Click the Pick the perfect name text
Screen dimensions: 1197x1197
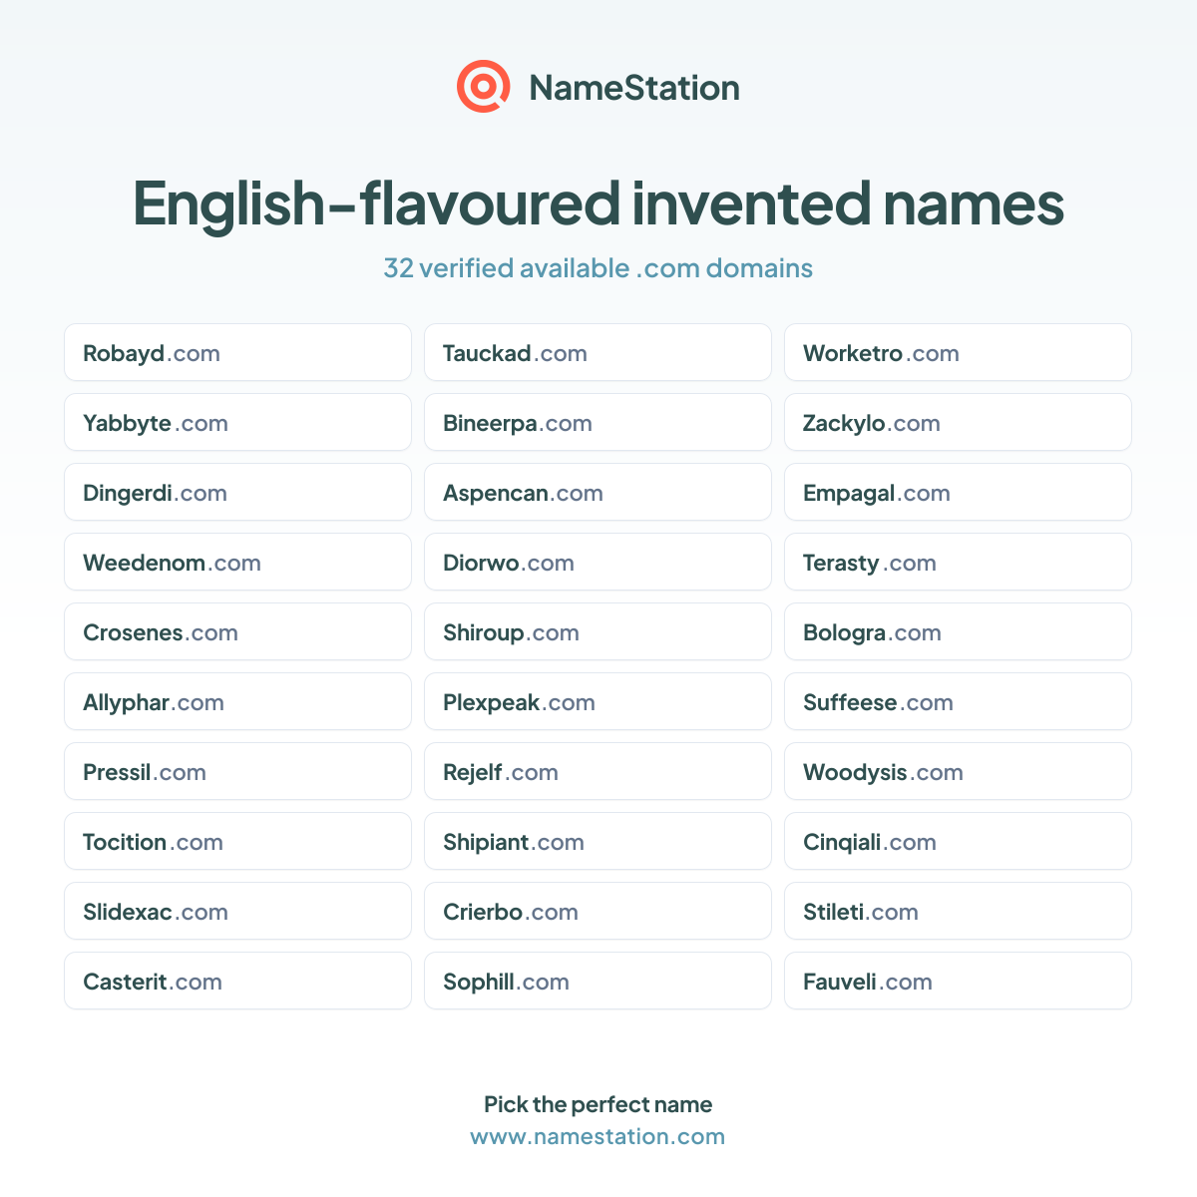point(598,1104)
